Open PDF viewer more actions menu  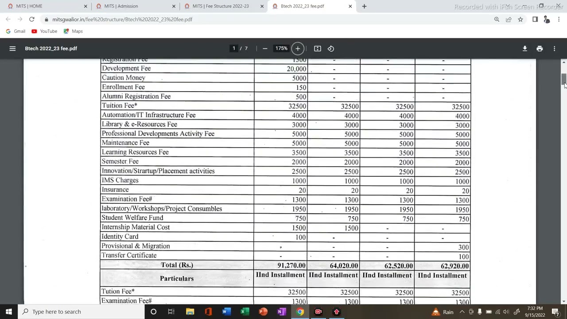click(554, 48)
